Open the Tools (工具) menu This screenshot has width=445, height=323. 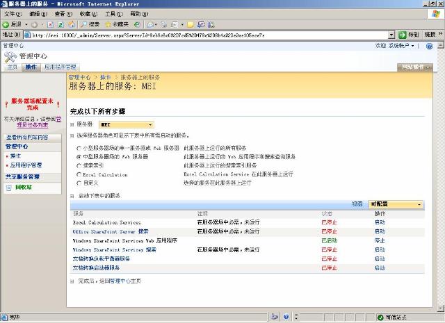point(114,14)
